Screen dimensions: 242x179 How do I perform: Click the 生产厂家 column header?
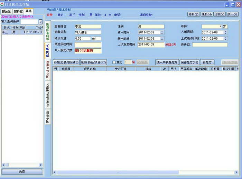click(121, 69)
